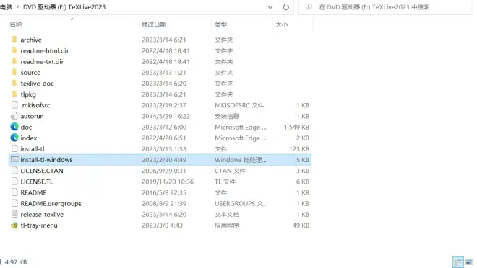Click the LICENSE.CTAN file icon
Screen dimensions: 477x268
click(14, 170)
